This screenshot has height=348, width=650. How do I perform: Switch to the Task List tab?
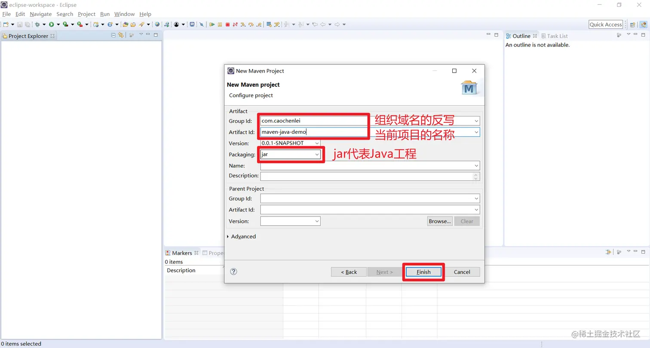[555, 36]
